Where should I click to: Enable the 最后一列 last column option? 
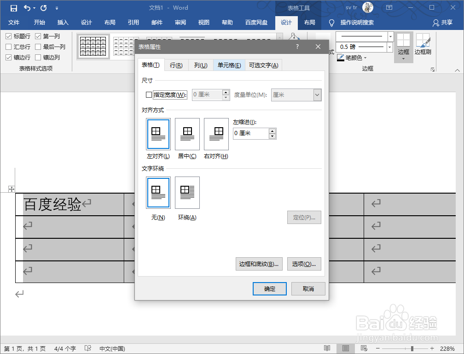[x=38, y=47]
